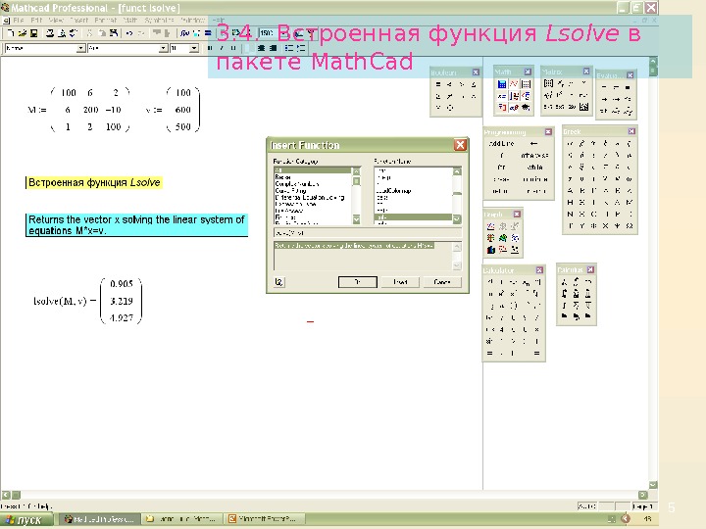The image size is (706, 529).
Task: Open Insert Function with the f(x) icon
Action: [x=184, y=33]
